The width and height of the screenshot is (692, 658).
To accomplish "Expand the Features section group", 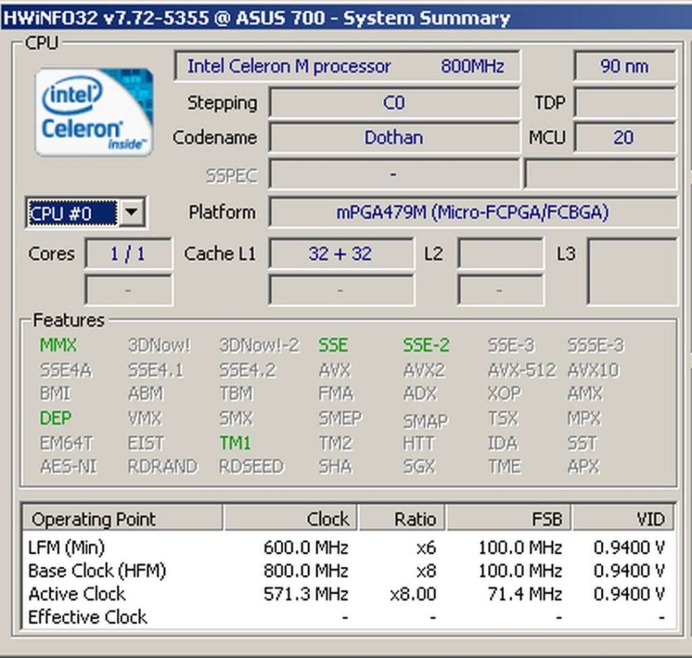I will [68, 320].
